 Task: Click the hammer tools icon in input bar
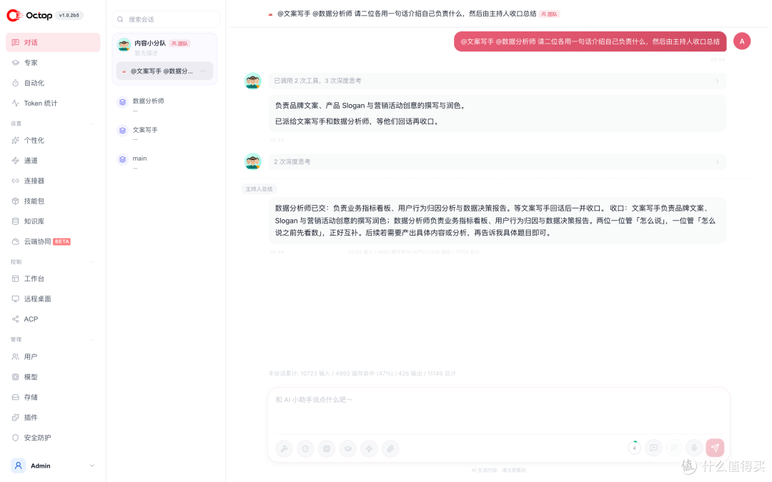click(284, 448)
